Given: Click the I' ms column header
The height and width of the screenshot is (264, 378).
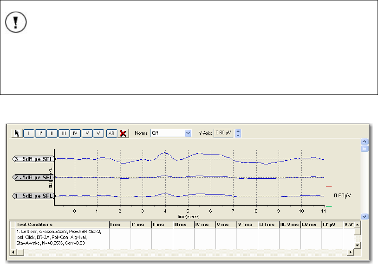Looking at the screenshot, I should tap(141, 225).
